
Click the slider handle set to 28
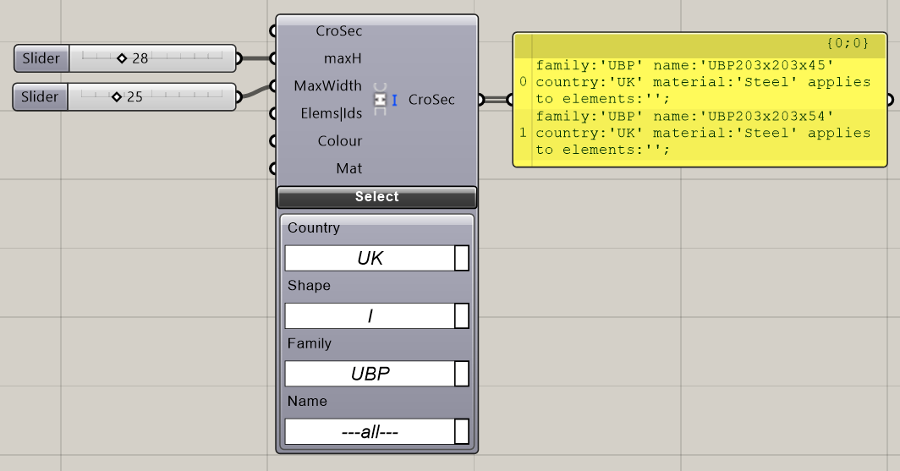(121, 58)
